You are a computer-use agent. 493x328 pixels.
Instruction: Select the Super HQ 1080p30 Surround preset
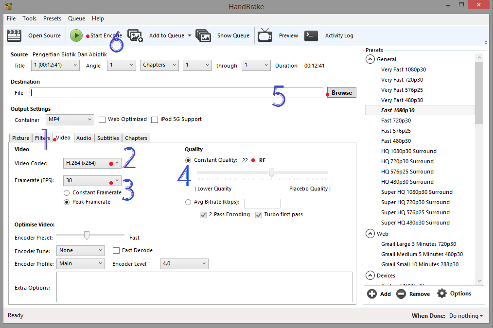click(x=417, y=192)
